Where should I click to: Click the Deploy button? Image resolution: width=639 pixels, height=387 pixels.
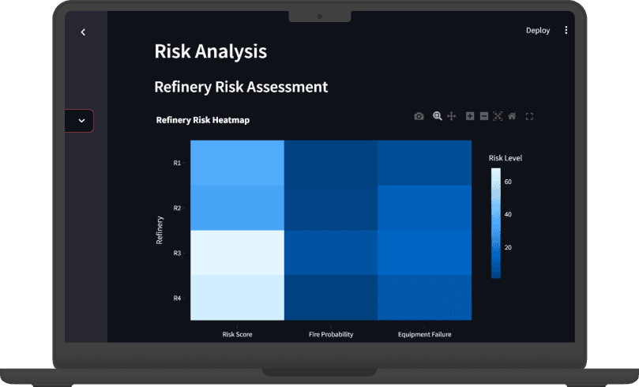[538, 31]
